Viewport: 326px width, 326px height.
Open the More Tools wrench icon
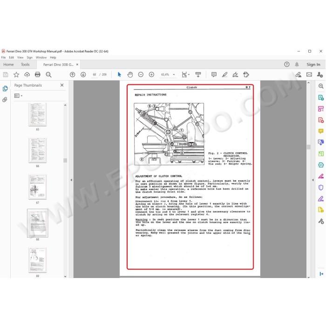tap(321, 221)
